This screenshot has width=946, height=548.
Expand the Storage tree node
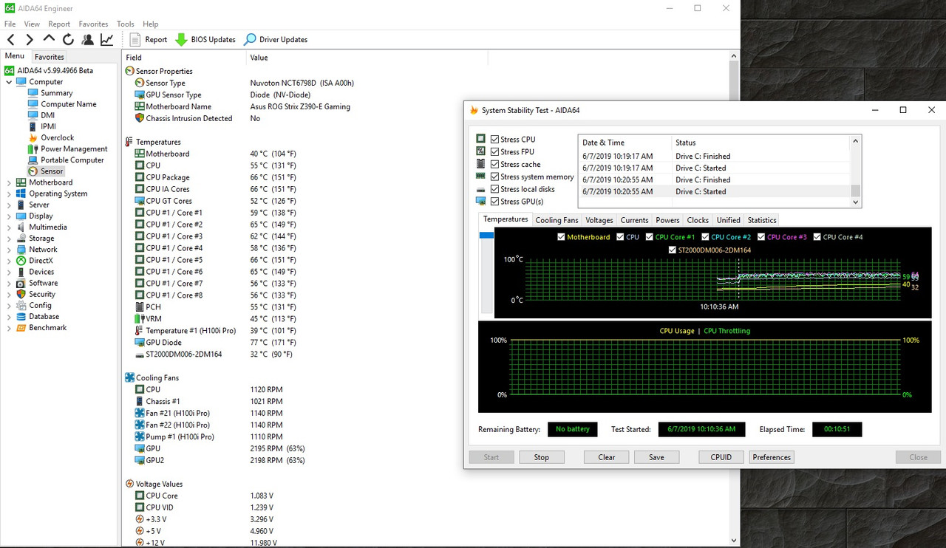9,239
